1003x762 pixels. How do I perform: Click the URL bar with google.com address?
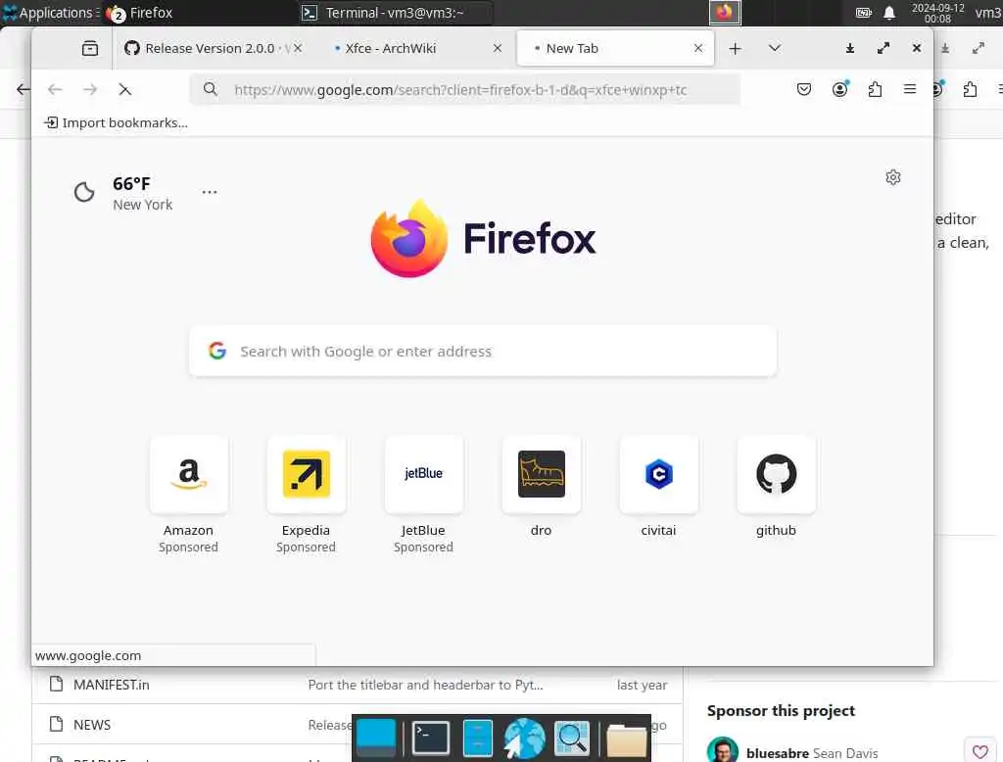[465, 89]
